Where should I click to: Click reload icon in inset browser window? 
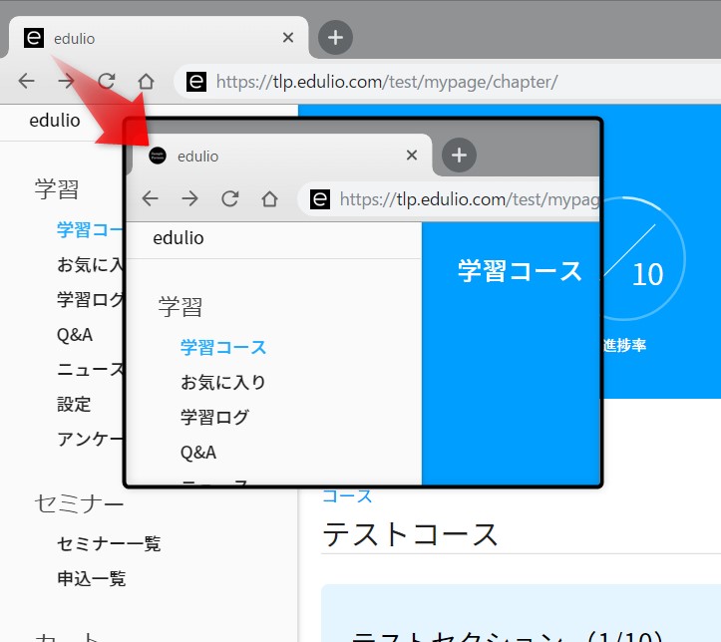[230, 198]
